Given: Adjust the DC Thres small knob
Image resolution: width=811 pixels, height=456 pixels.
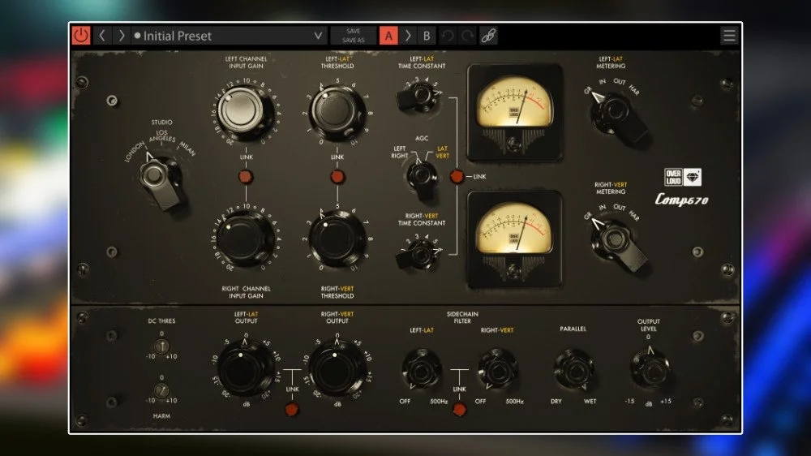Looking at the screenshot, I should coord(161,346).
